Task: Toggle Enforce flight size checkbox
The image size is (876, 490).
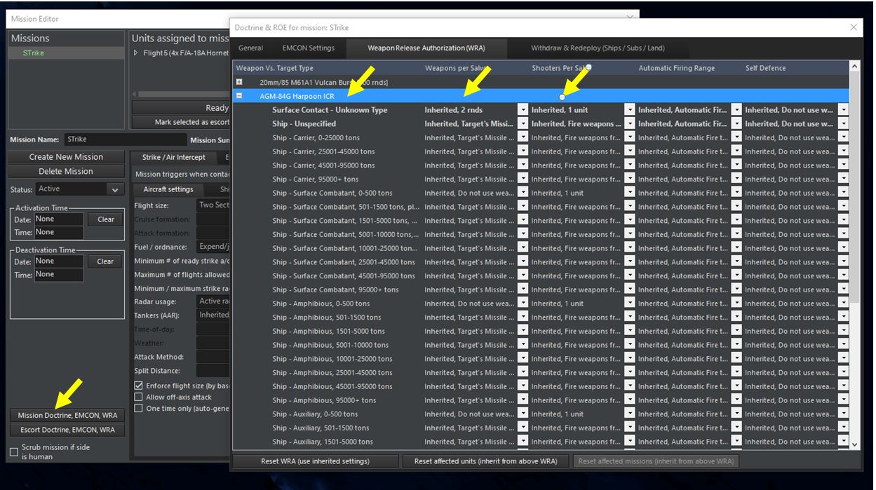Action: pyautogui.click(x=138, y=386)
